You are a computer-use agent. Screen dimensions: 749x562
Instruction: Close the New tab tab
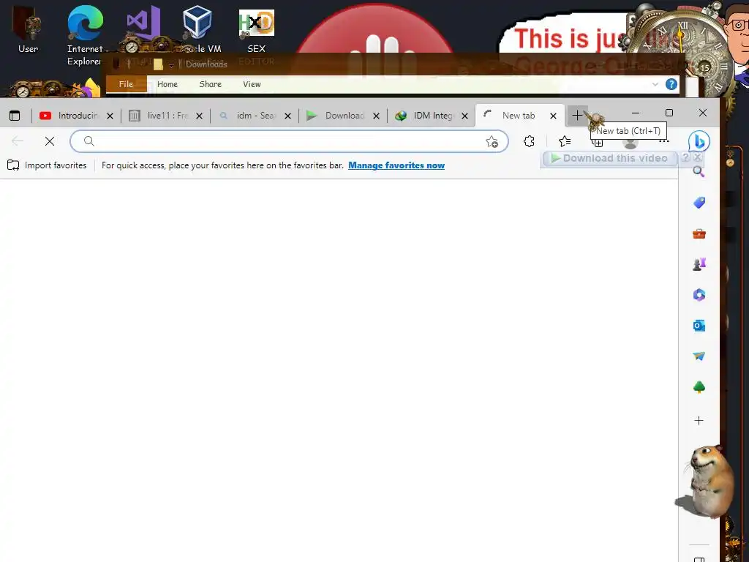coord(553,116)
